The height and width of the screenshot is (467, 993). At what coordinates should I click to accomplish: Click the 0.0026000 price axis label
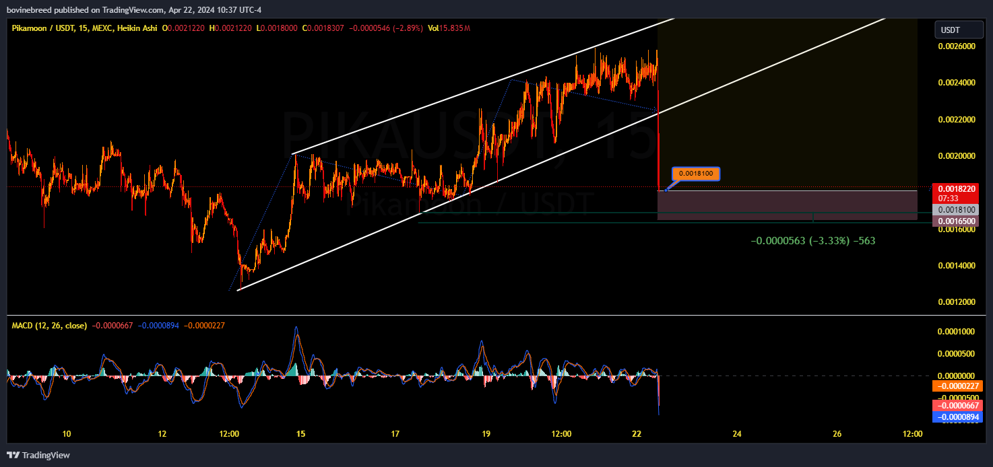click(957, 46)
